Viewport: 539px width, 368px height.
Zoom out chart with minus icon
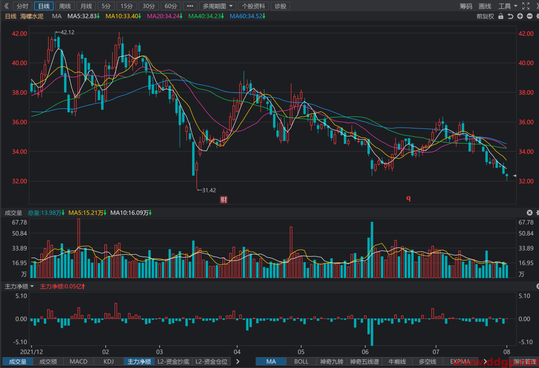pos(530,16)
